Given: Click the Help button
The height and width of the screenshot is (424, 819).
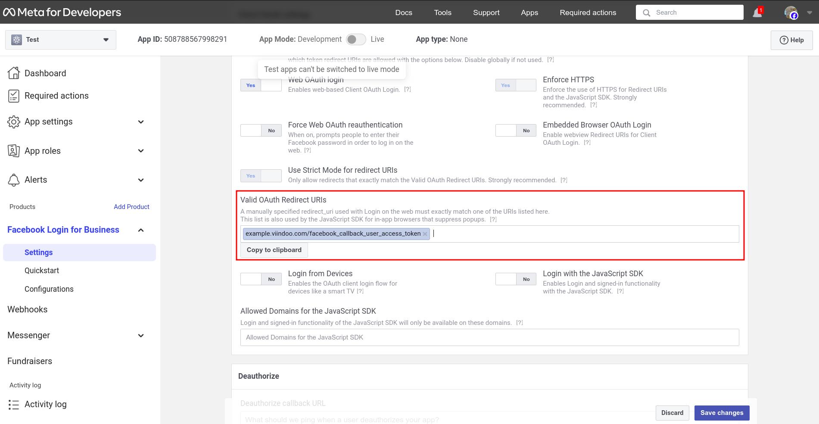Looking at the screenshot, I should 792,40.
